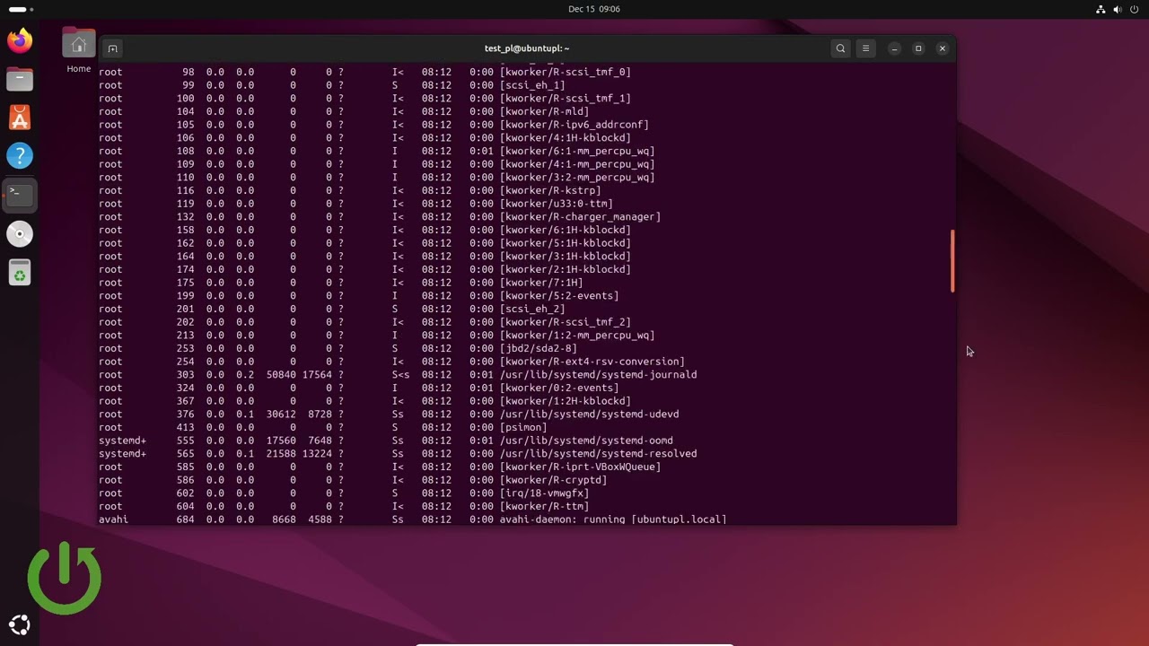Click the [kworker/R-charger_manager] entry
This screenshot has height=646, width=1149.
tap(580, 217)
